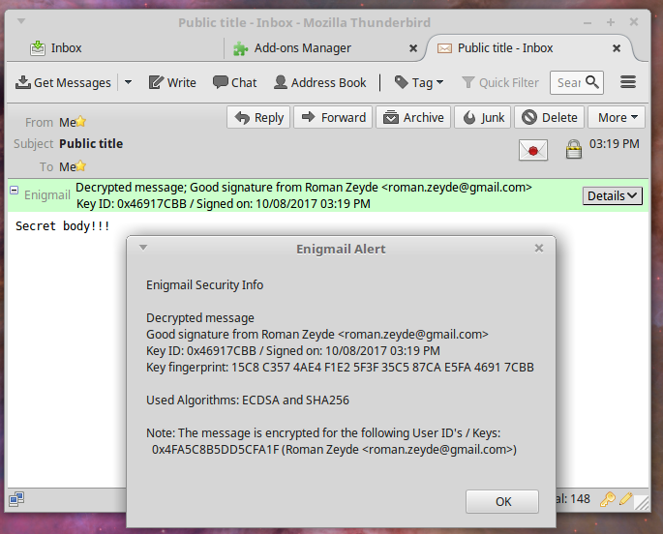Viewport: 663px width, 534px height.
Task: Click the Key fingerprint line in alert
Action: [340, 368]
